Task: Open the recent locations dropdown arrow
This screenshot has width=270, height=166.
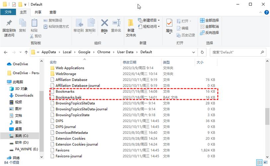Action: [x=21, y=52]
